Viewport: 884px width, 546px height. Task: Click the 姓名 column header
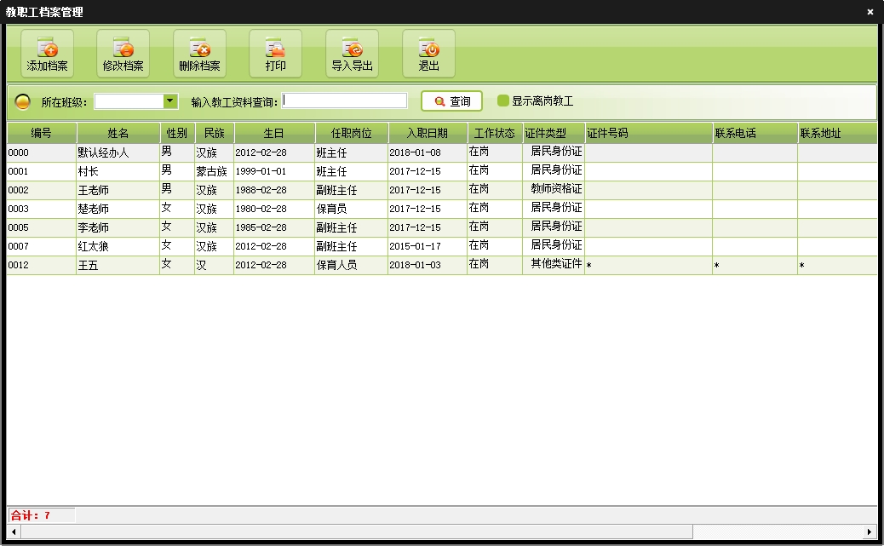(x=118, y=134)
